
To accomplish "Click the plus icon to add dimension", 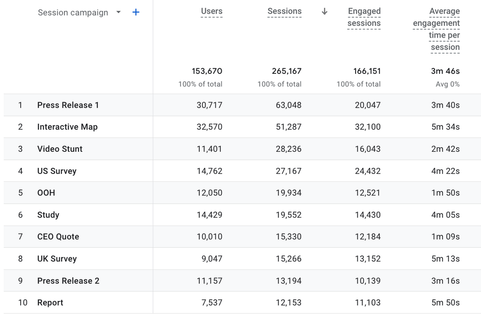I will [x=136, y=12].
